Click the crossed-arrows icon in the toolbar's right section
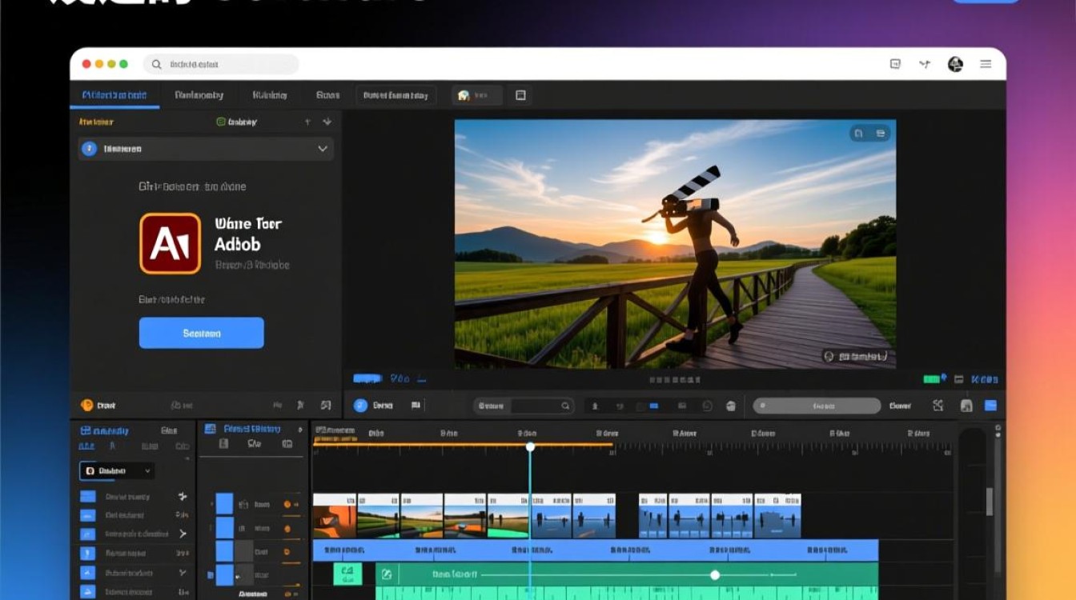The image size is (1076, 600). [x=938, y=406]
